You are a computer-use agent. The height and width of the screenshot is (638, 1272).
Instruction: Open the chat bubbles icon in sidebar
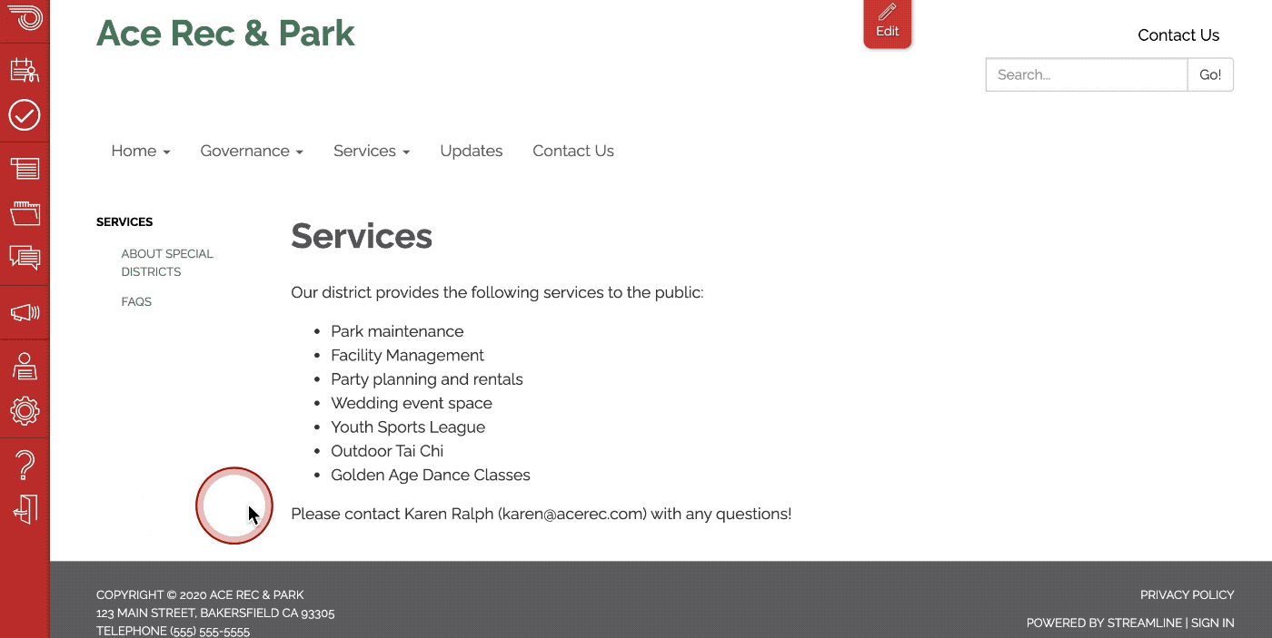(25, 259)
